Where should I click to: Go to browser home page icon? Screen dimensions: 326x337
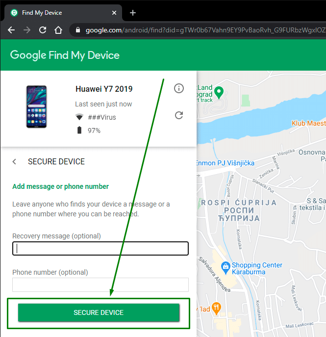[x=58, y=30]
